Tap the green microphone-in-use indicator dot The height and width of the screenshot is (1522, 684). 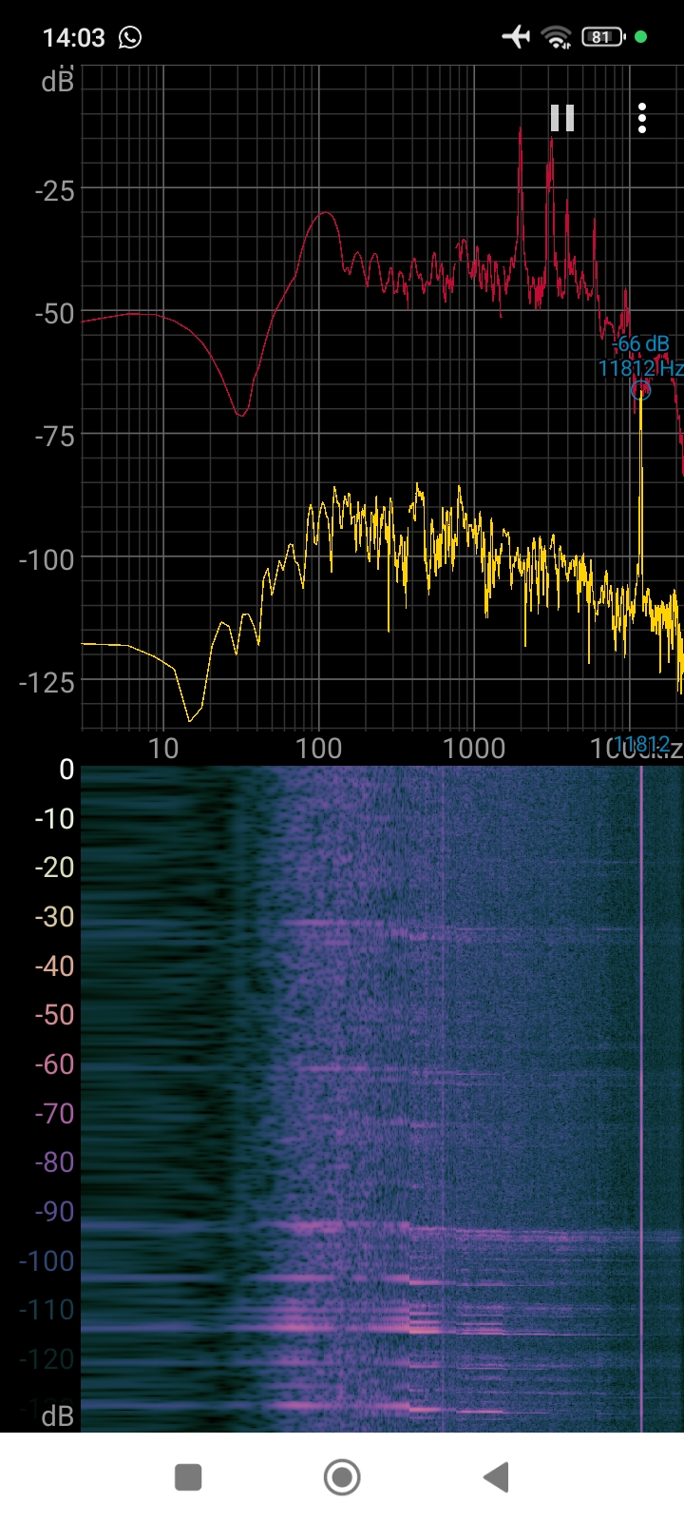coord(640,37)
